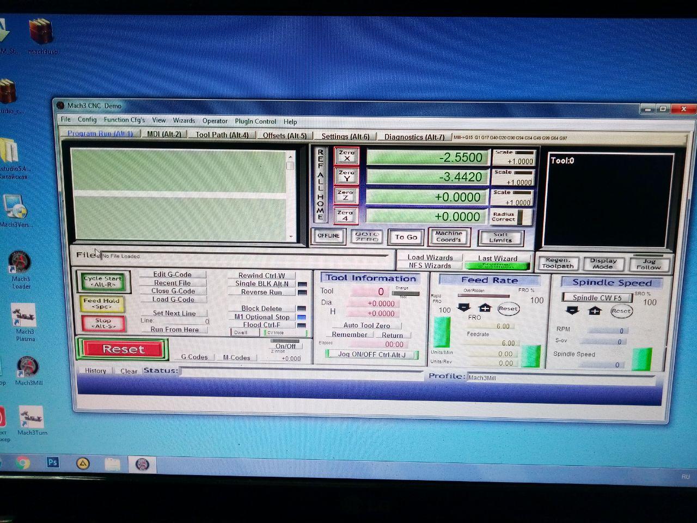Click the red Stop button
The image size is (697, 523).
tap(103, 323)
